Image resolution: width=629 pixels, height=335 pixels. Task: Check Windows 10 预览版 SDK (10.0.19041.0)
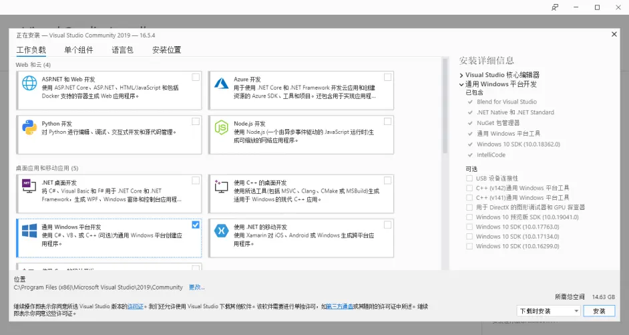(x=469, y=217)
